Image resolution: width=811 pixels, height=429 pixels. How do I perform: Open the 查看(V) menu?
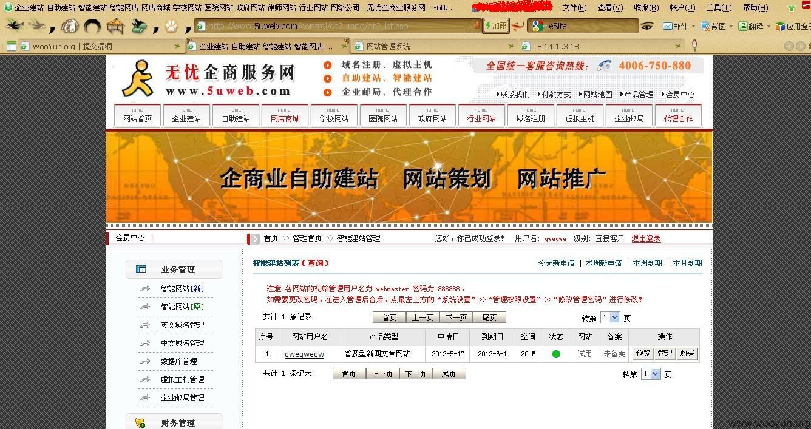point(610,8)
